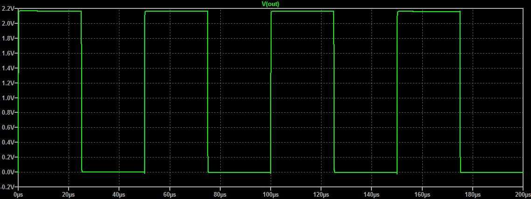Click the 100µs time axis label
The width and height of the screenshot is (531, 199).
(271, 195)
